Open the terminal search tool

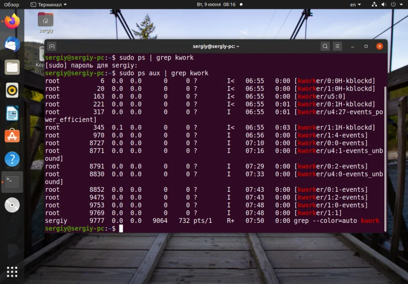click(x=325, y=46)
